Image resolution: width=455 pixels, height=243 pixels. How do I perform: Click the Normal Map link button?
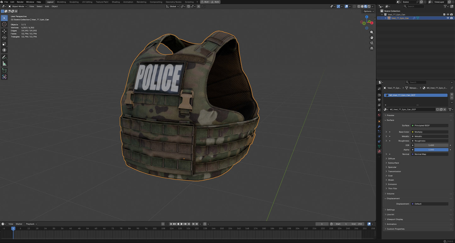pos(429,154)
